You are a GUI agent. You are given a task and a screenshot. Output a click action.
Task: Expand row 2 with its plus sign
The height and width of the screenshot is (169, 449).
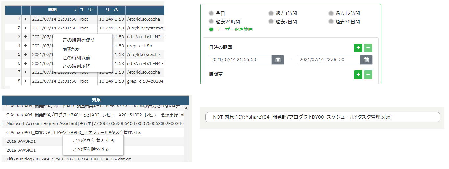(x=26, y=28)
